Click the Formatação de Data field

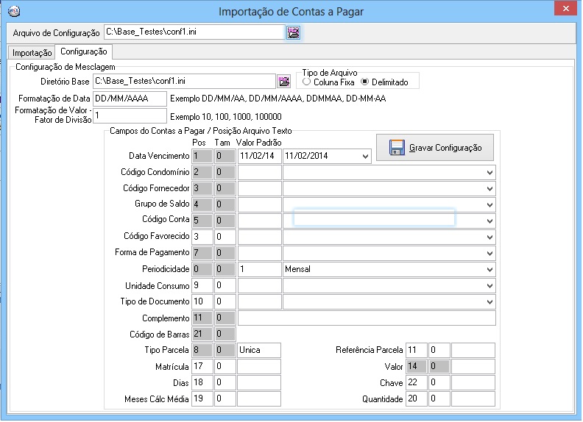[x=130, y=98]
